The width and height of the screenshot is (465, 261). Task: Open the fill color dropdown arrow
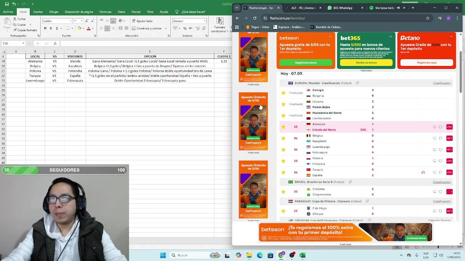tap(83, 28)
